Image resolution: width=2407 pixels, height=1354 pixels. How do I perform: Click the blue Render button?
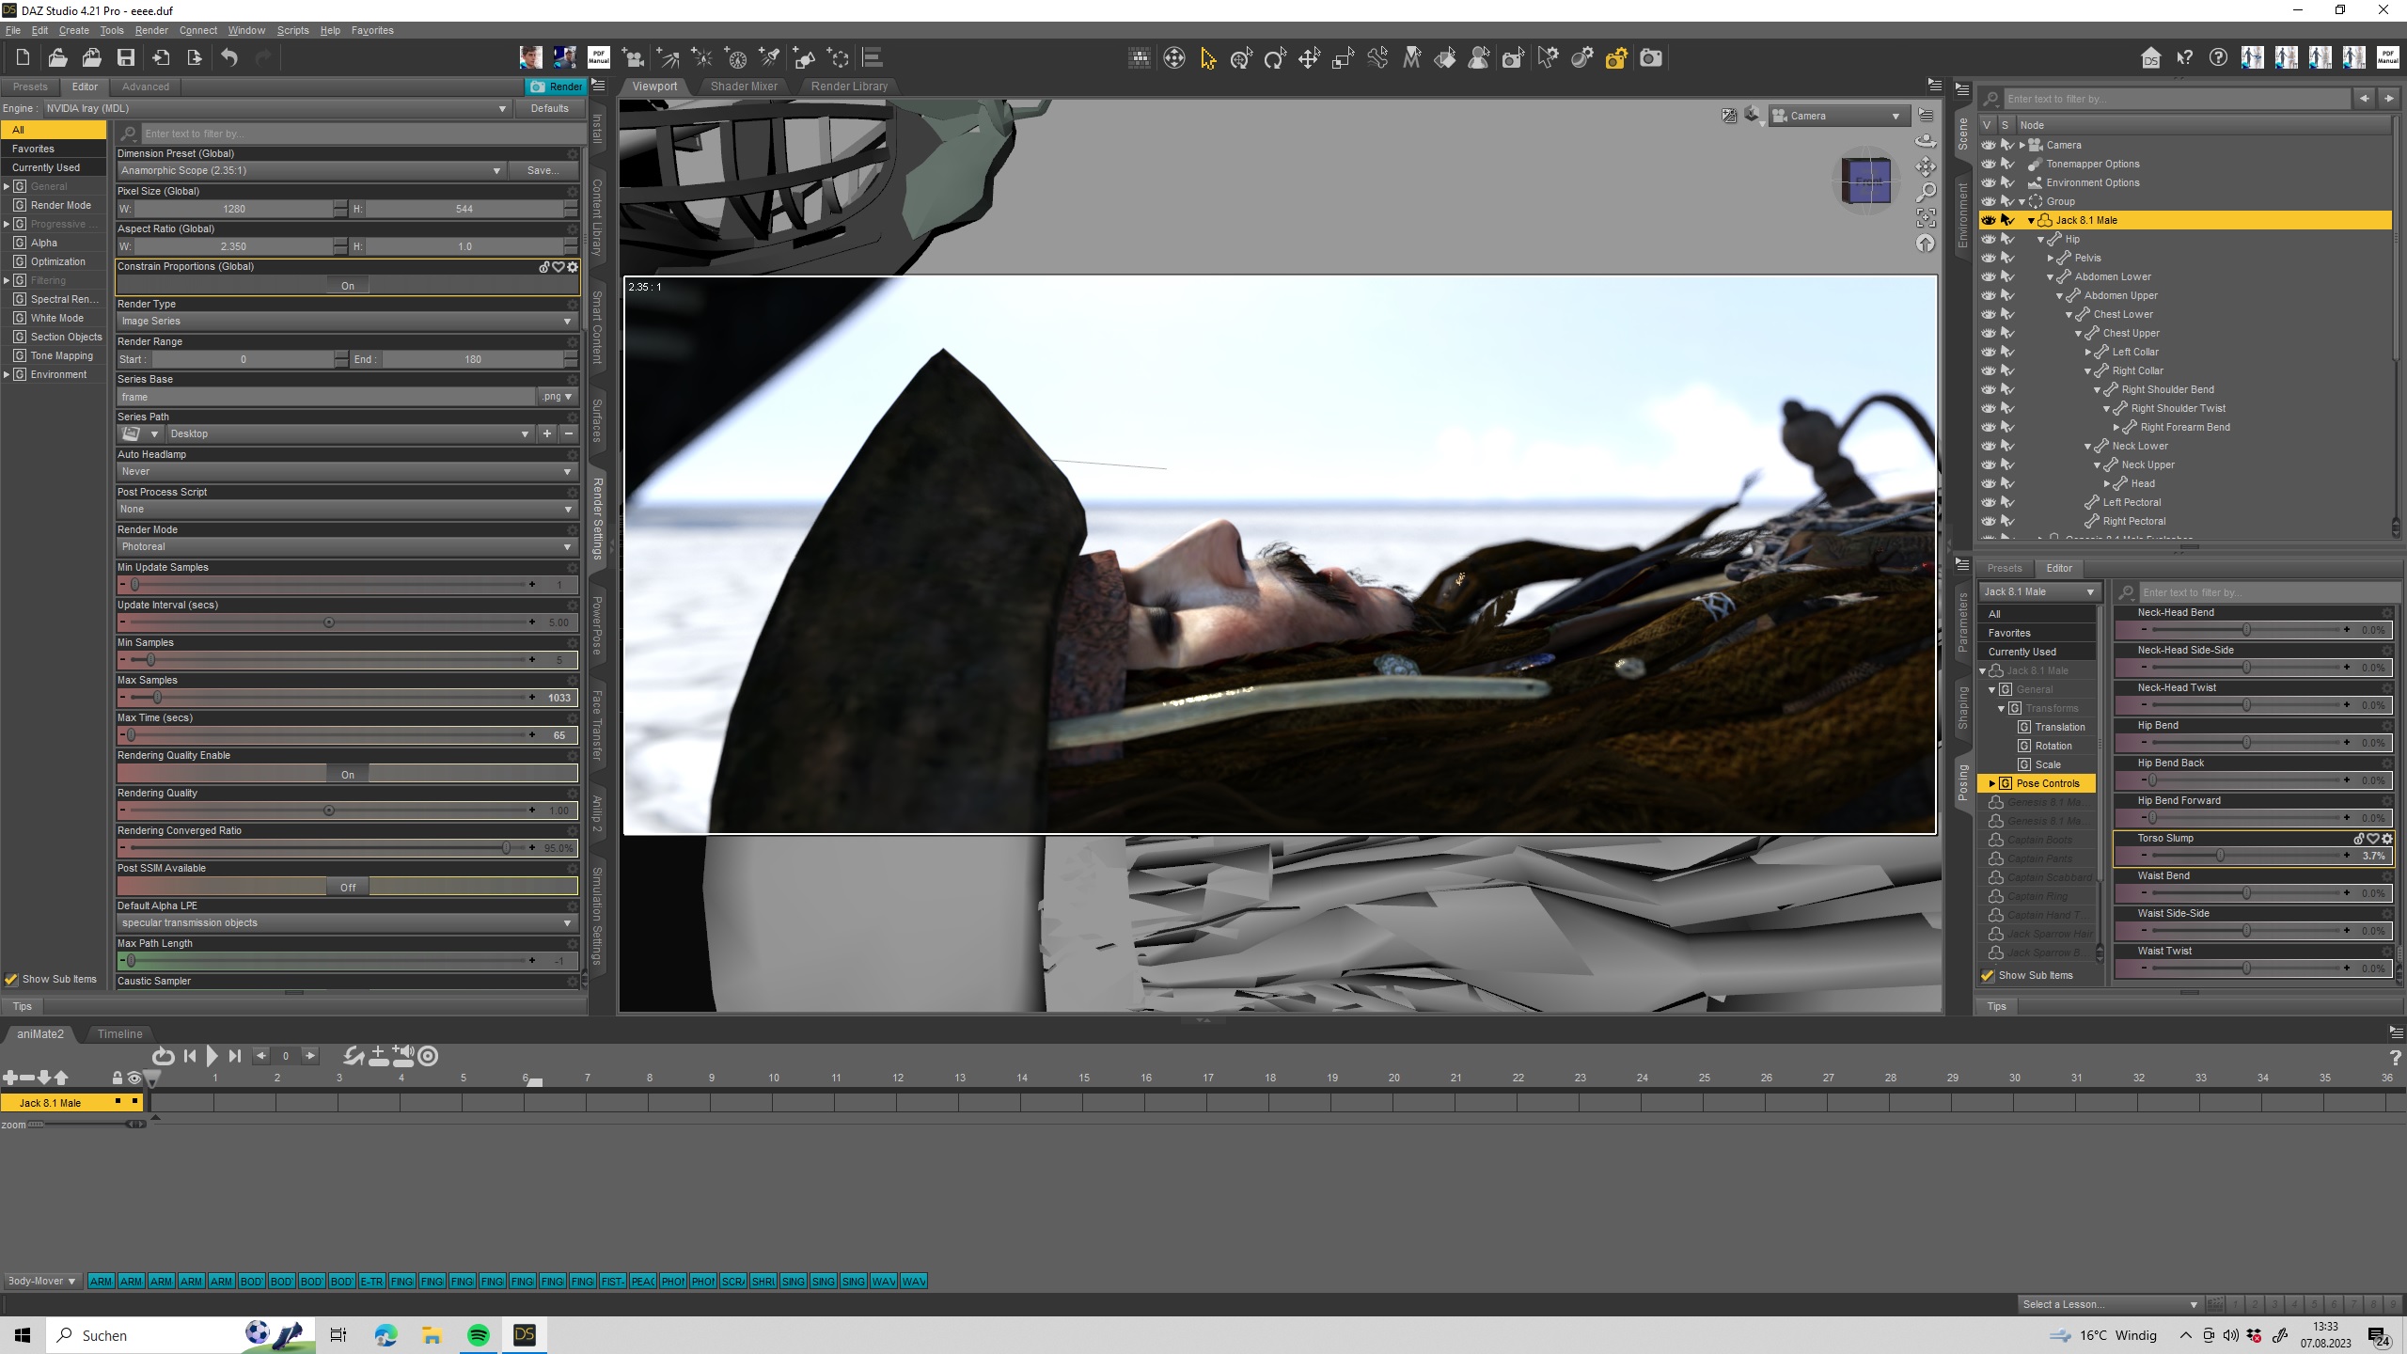pyautogui.click(x=556, y=87)
